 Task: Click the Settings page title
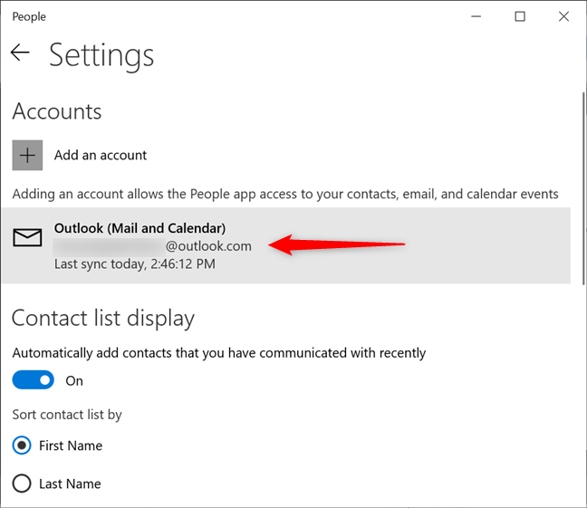(101, 55)
